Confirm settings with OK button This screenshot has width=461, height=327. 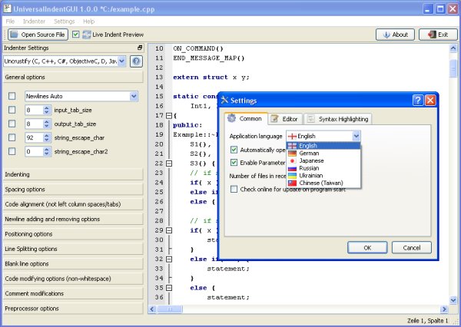click(367, 248)
